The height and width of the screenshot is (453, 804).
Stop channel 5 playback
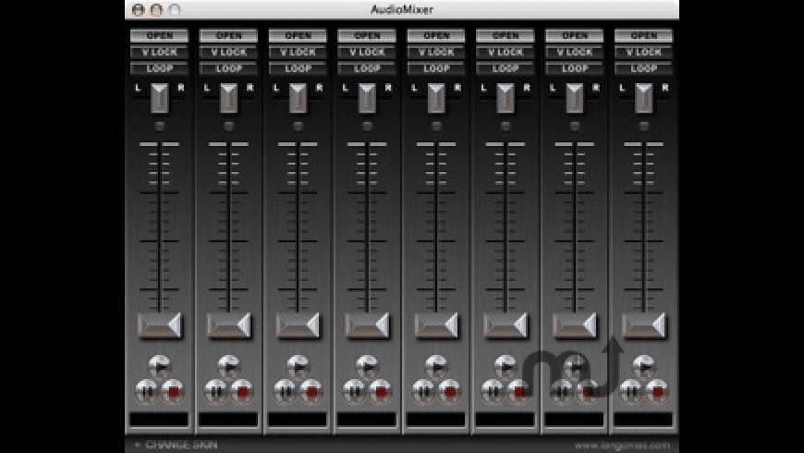pos(450,391)
